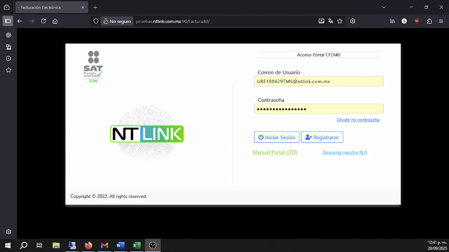Open the account profile icon
The image size is (449, 252).
coord(404,21)
